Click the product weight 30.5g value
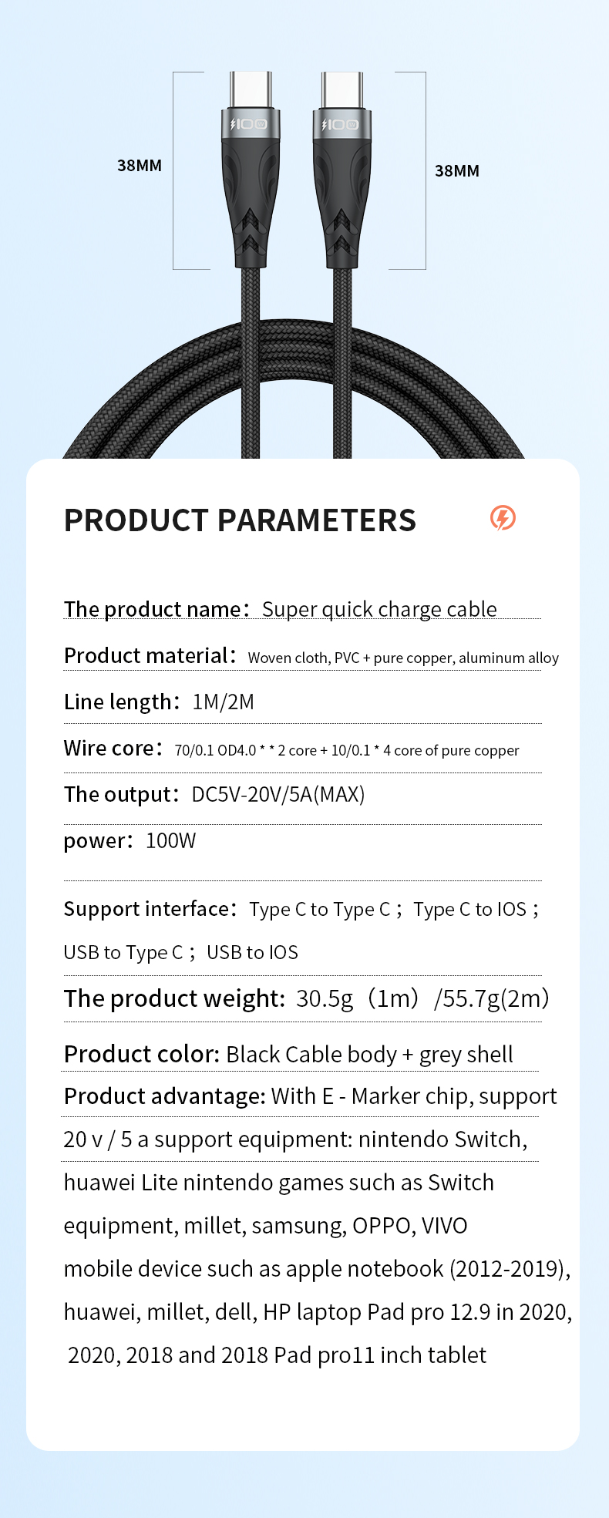 325,998
